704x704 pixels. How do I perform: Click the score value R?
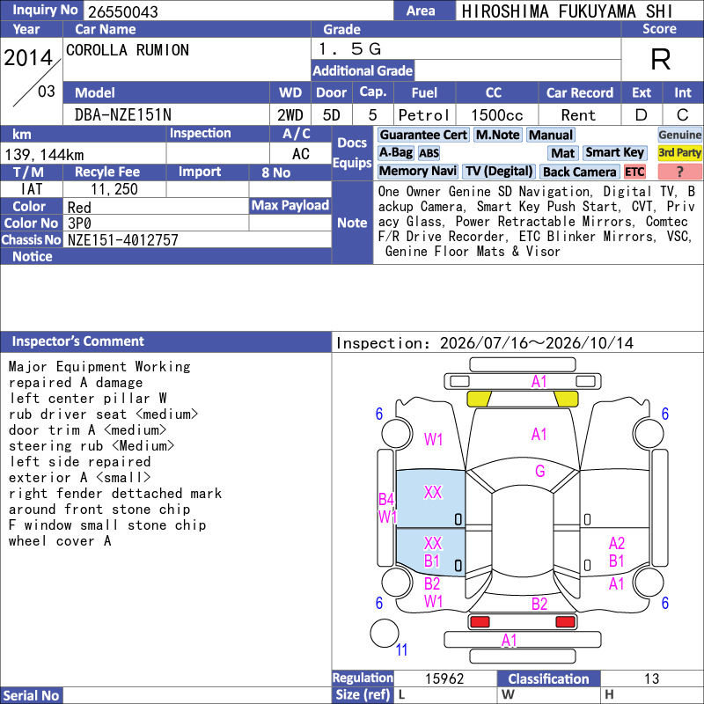(661, 59)
